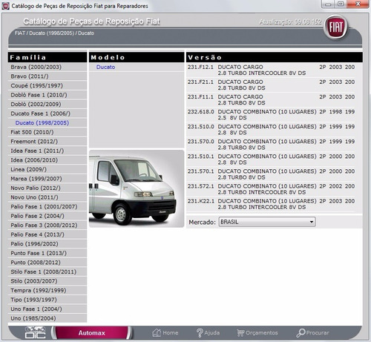Screen dimensions: 371x342
Task: Select Novo Palio (2012/) family
Action: [x=47, y=188]
